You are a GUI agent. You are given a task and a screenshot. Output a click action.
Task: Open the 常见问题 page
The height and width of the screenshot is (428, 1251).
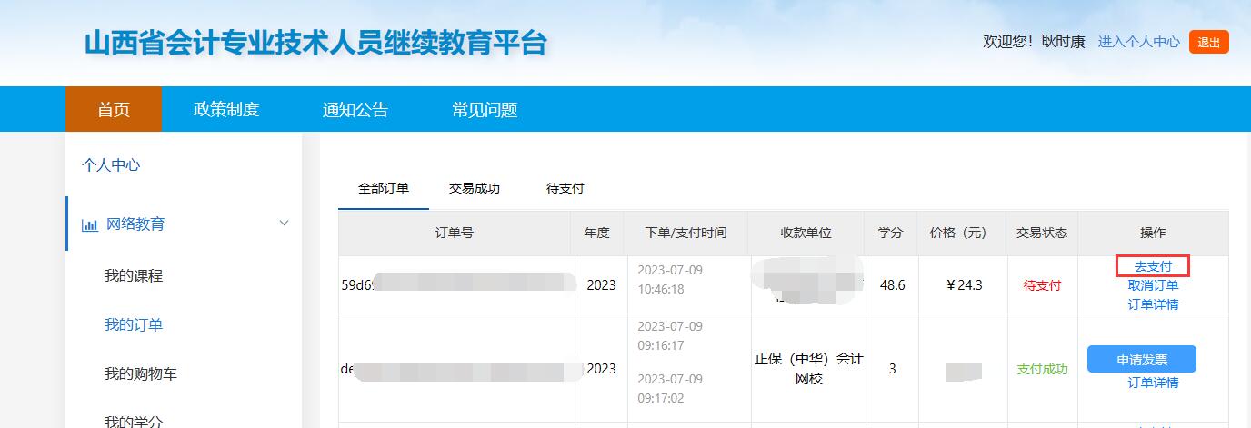point(485,110)
